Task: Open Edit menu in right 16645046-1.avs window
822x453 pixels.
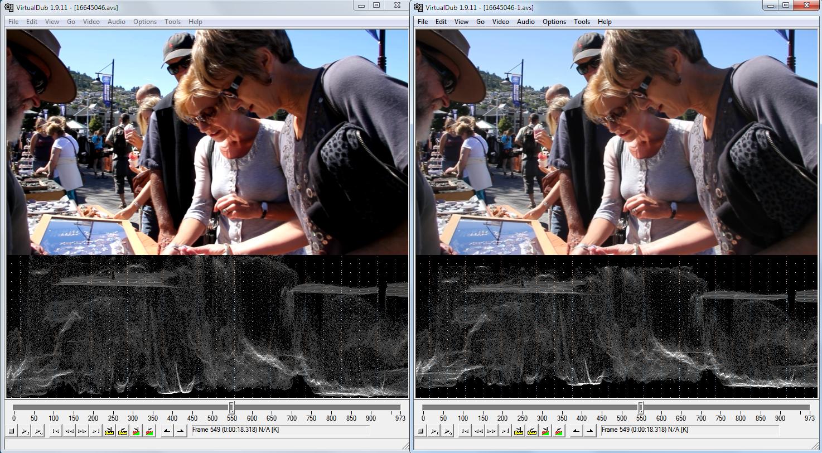Action: pos(441,22)
